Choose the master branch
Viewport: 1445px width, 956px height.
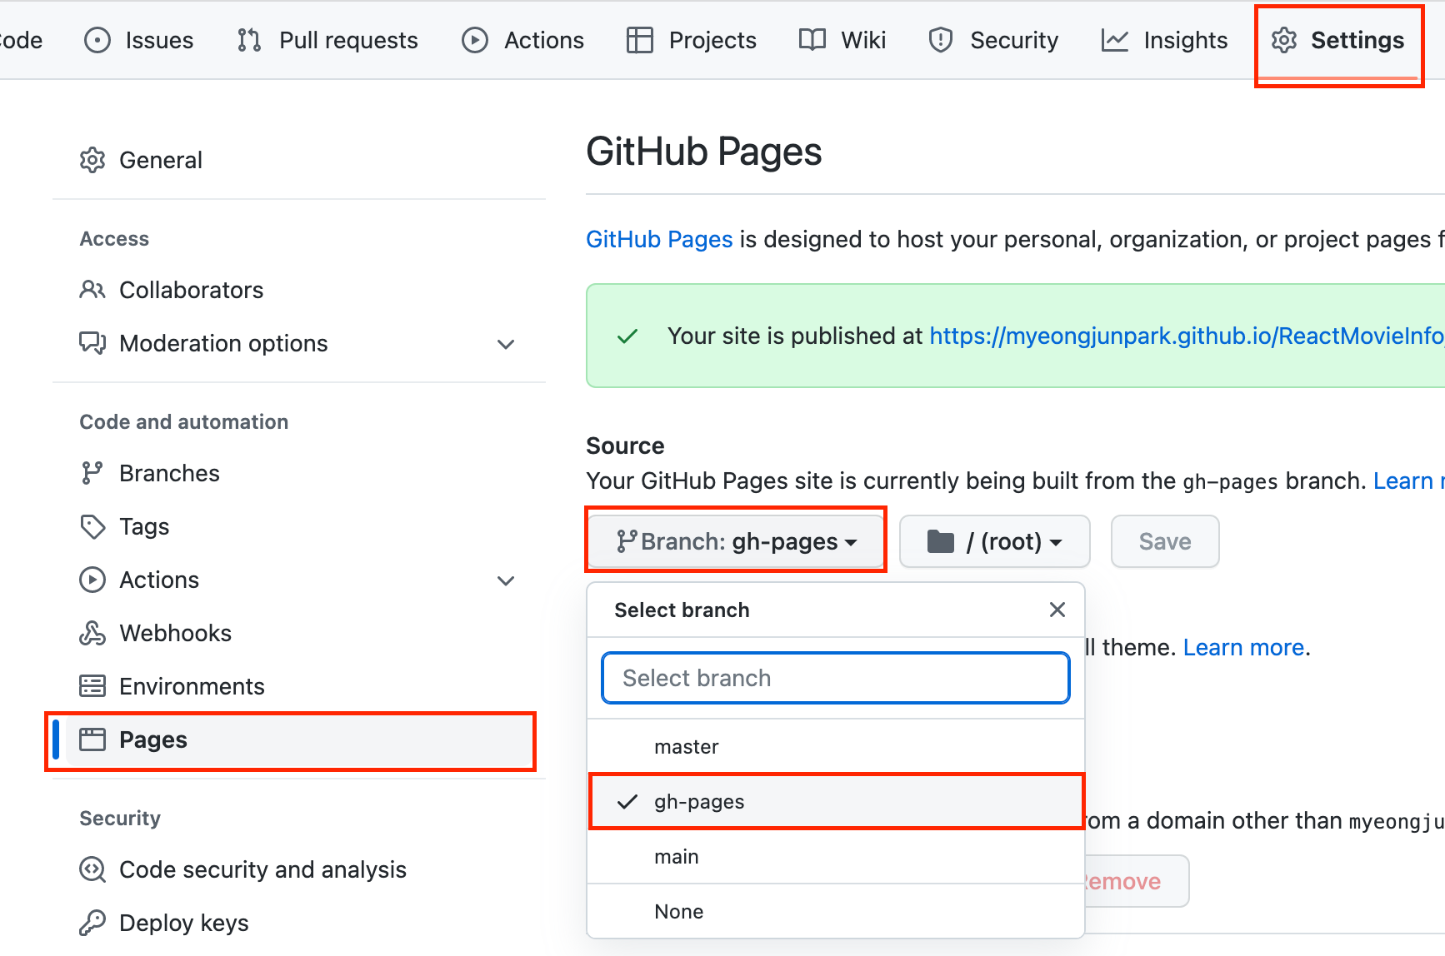click(x=836, y=747)
